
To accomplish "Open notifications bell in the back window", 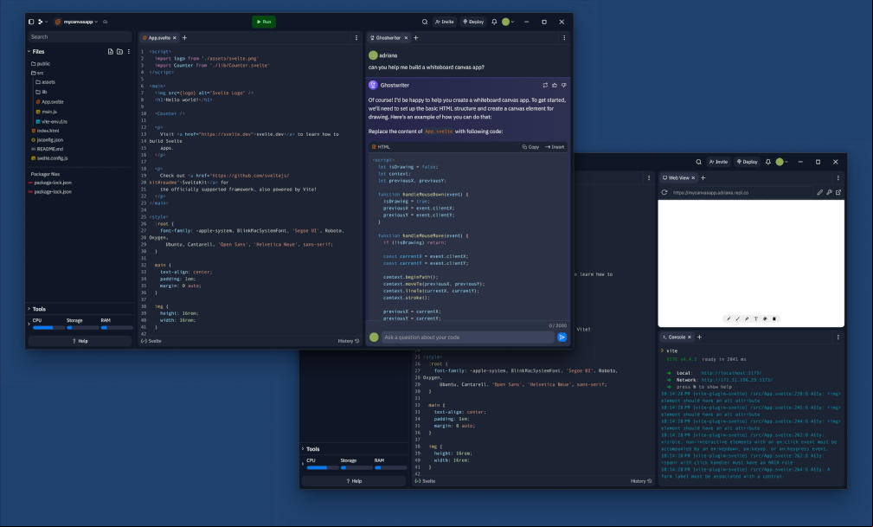I will click(x=767, y=162).
